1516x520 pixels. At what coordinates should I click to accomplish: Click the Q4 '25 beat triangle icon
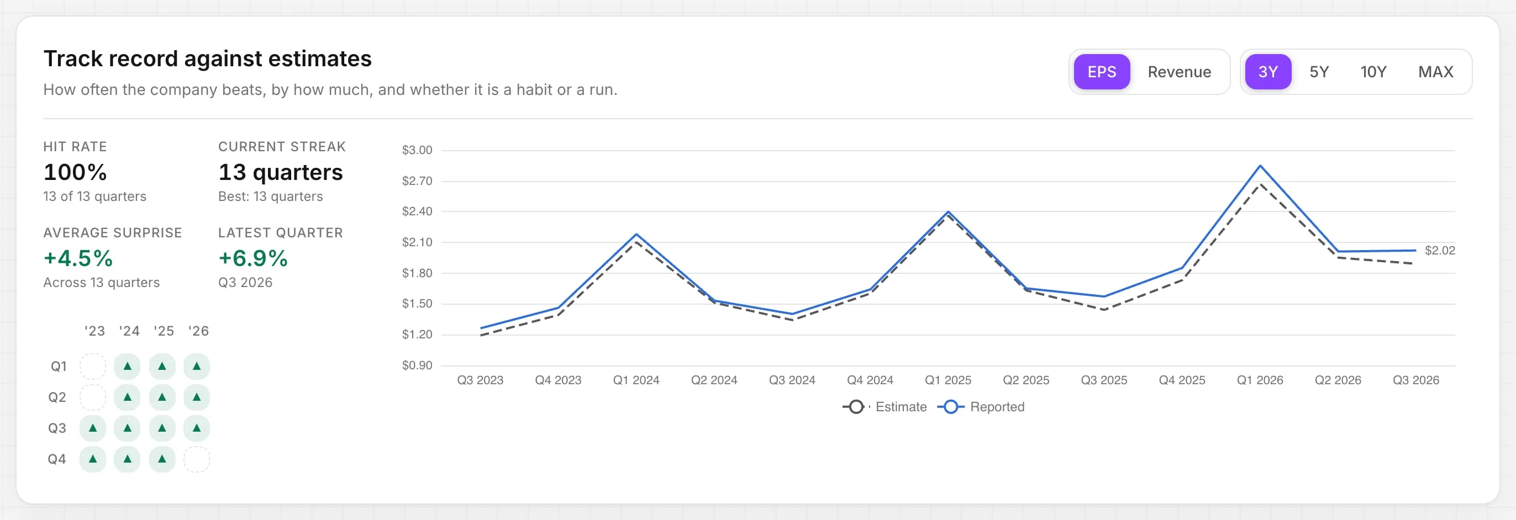pyautogui.click(x=162, y=459)
